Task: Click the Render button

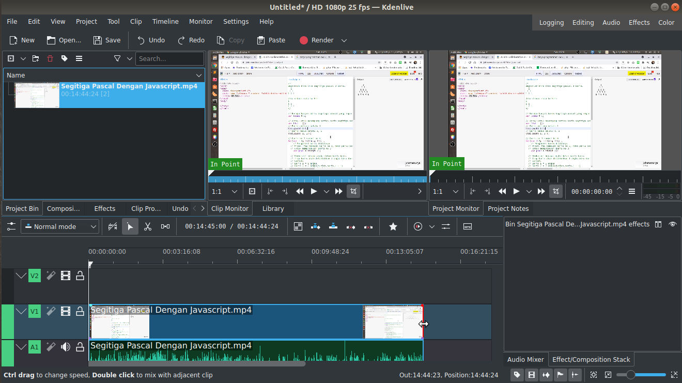Action: [316, 40]
